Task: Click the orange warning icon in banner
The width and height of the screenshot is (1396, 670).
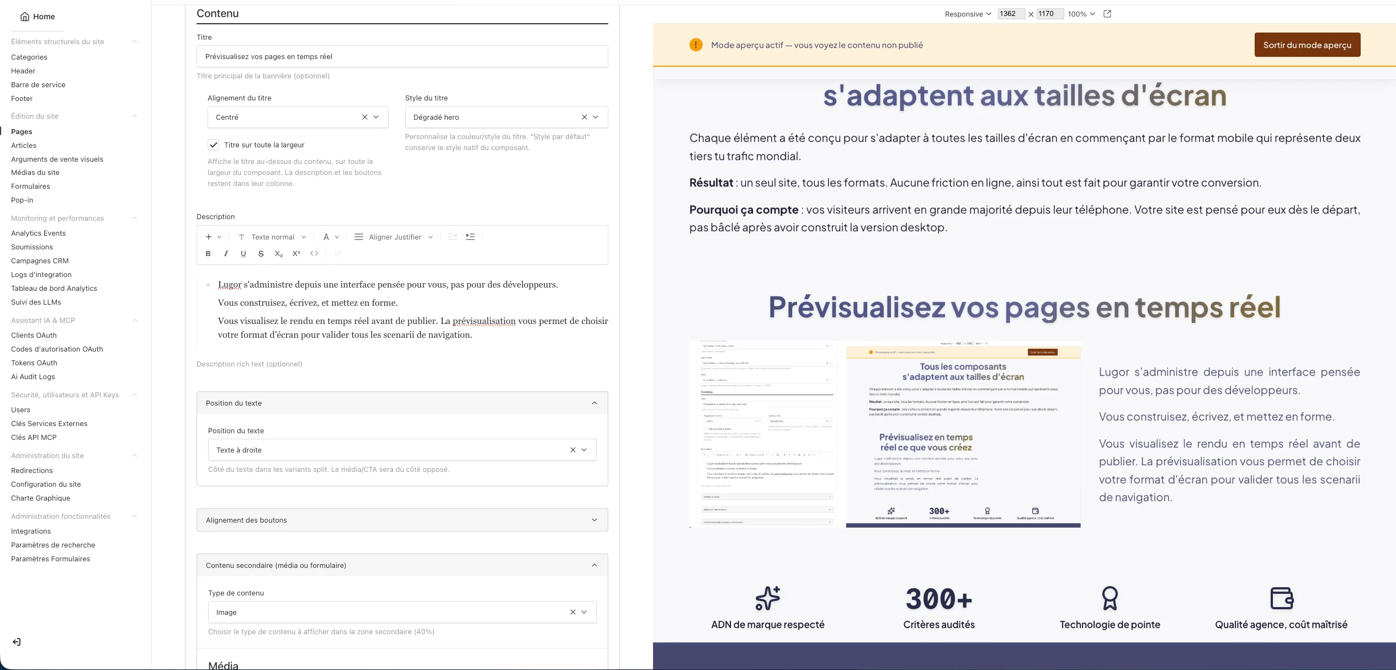Action: 696,45
